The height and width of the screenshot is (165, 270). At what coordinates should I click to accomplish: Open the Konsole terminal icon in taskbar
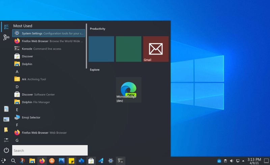(x=120, y=161)
